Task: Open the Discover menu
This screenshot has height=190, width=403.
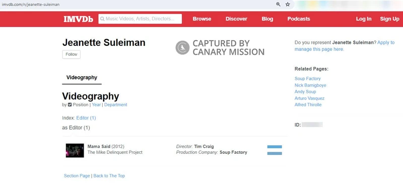Action: pos(236,19)
